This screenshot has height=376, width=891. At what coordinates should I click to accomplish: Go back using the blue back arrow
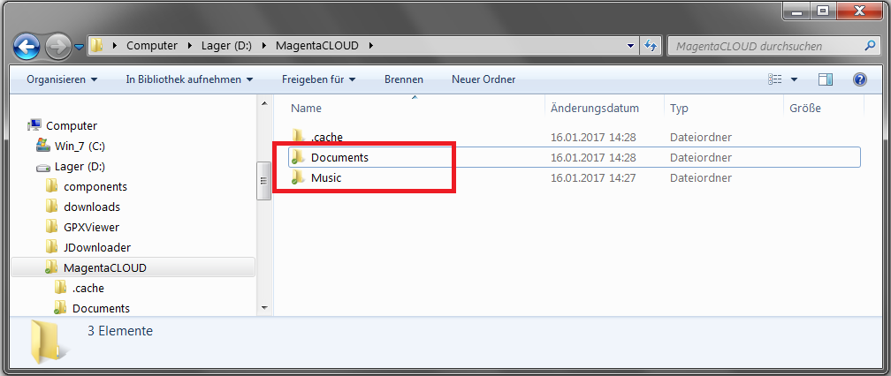click(x=27, y=46)
